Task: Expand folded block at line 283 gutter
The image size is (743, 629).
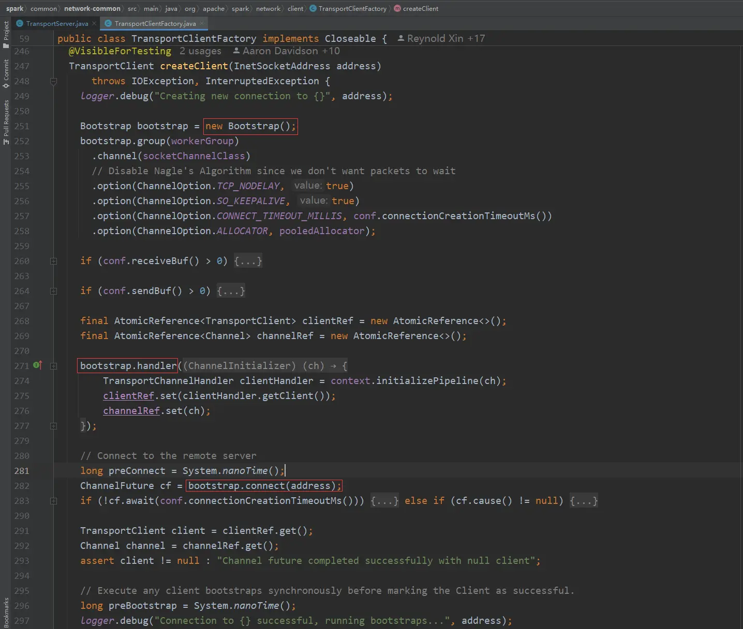Action: coord(53,501)
